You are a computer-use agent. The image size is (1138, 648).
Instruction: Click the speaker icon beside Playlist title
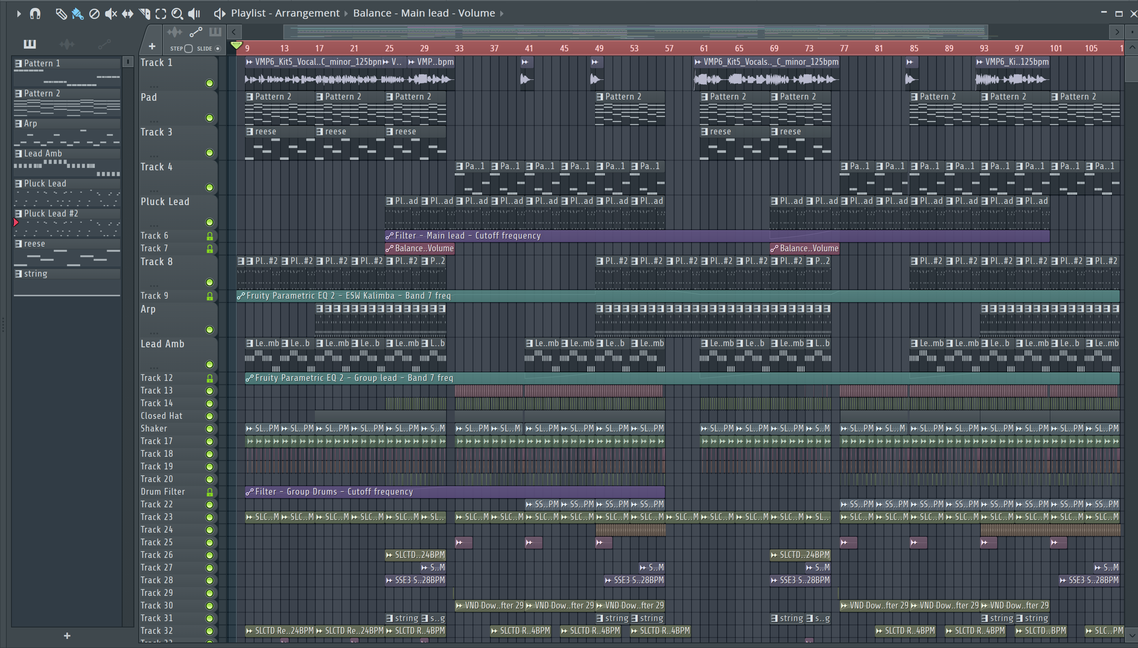point(219,14)
